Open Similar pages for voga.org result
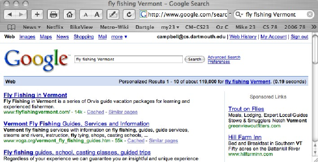318x162 pixels. tap(163, 141)
